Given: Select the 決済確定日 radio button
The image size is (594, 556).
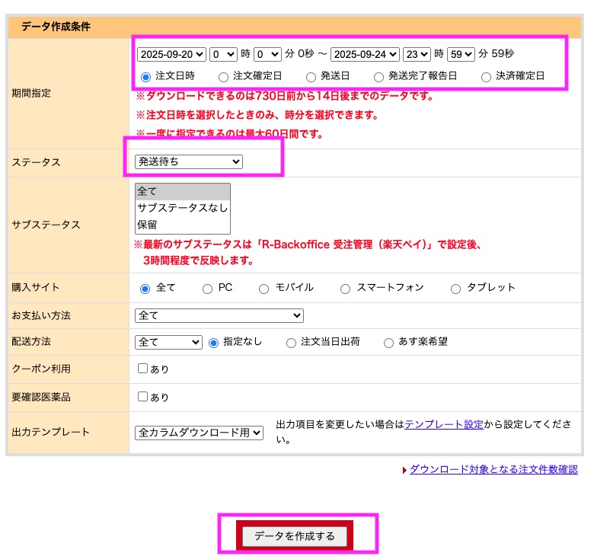Looking at the screenshot, I should point(486,77).
